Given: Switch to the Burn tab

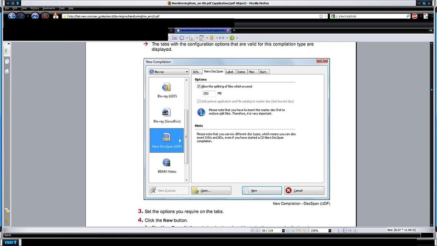Looking at the screenshot, I should [x=263, y=72].
